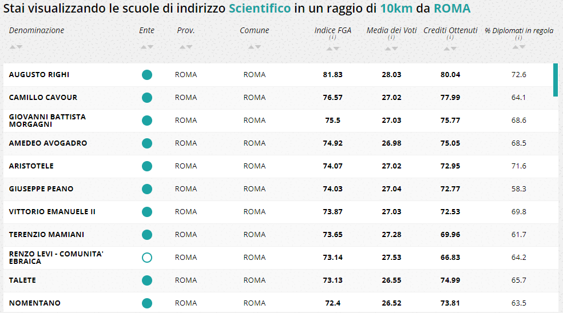Image resolution: width=563 pixels, height=313 pixels.
Task: Sort Ente column descending arrow
Action: coord(150,47)
